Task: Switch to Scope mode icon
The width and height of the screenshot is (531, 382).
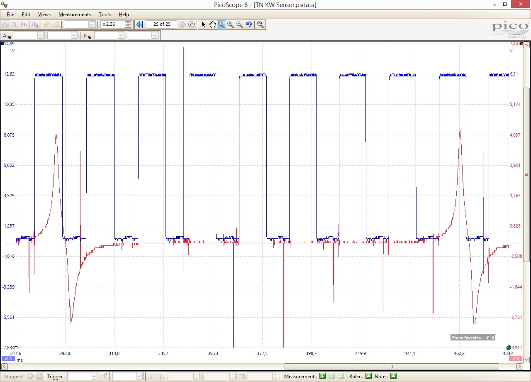Action: point(6,24)
